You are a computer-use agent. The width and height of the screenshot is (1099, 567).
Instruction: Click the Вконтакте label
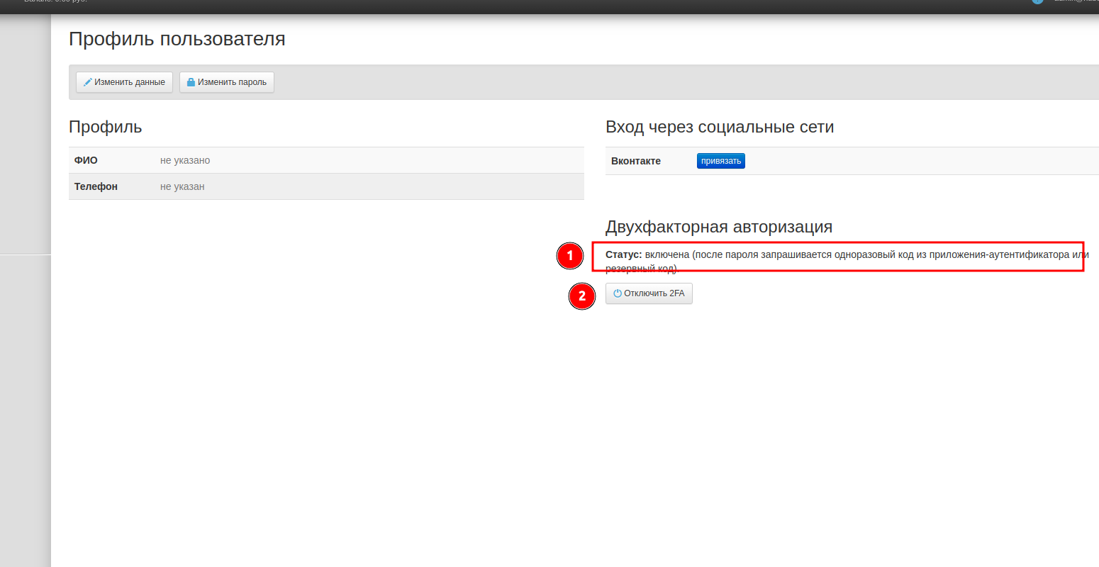coord(636,161)
